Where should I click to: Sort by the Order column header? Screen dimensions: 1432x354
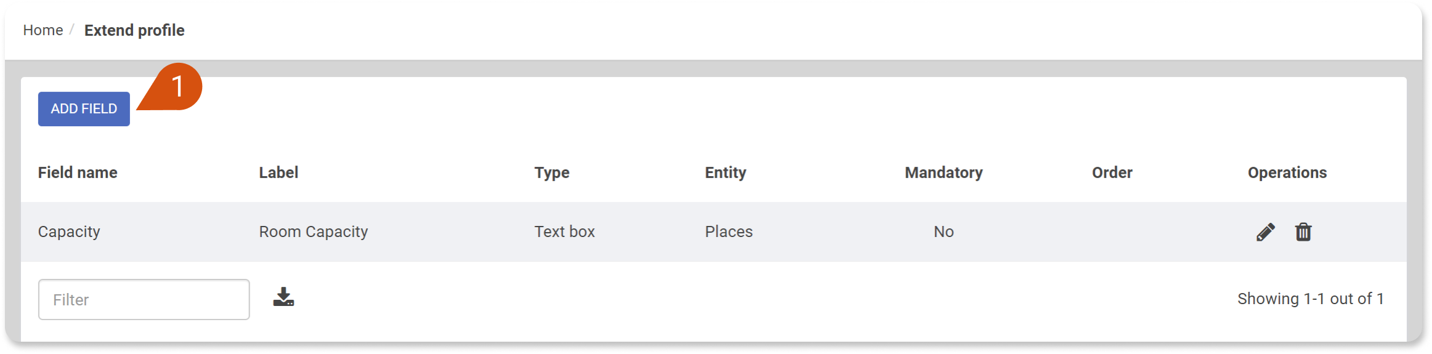(x=1112, y=172)
